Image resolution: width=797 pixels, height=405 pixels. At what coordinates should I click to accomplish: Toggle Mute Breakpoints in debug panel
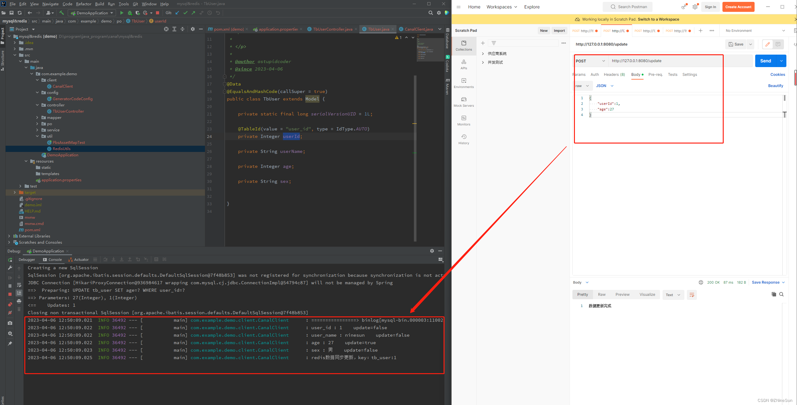click(x=10, y=313)
